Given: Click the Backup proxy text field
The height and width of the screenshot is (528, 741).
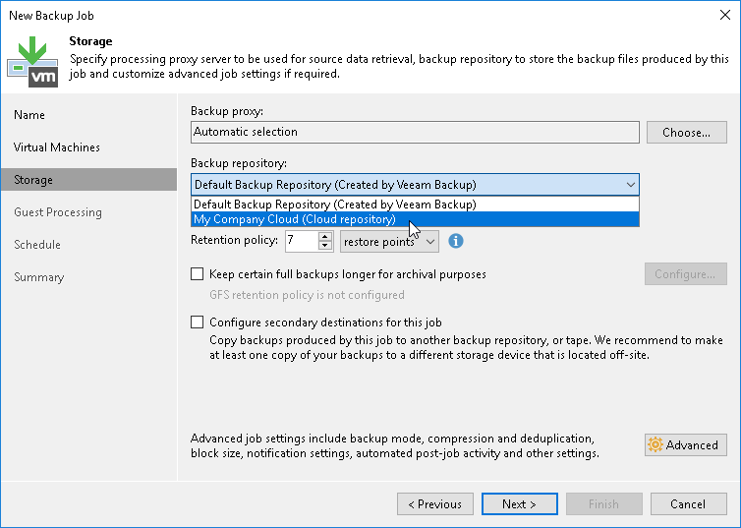Looking at the screenshot, I should coord(415,132).
